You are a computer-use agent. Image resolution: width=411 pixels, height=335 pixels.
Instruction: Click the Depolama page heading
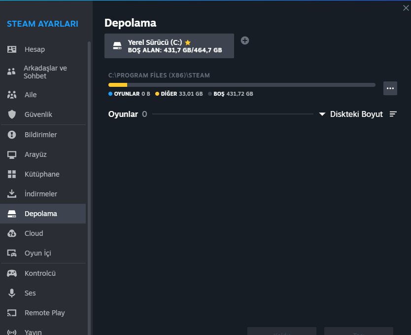pos(130,23)
